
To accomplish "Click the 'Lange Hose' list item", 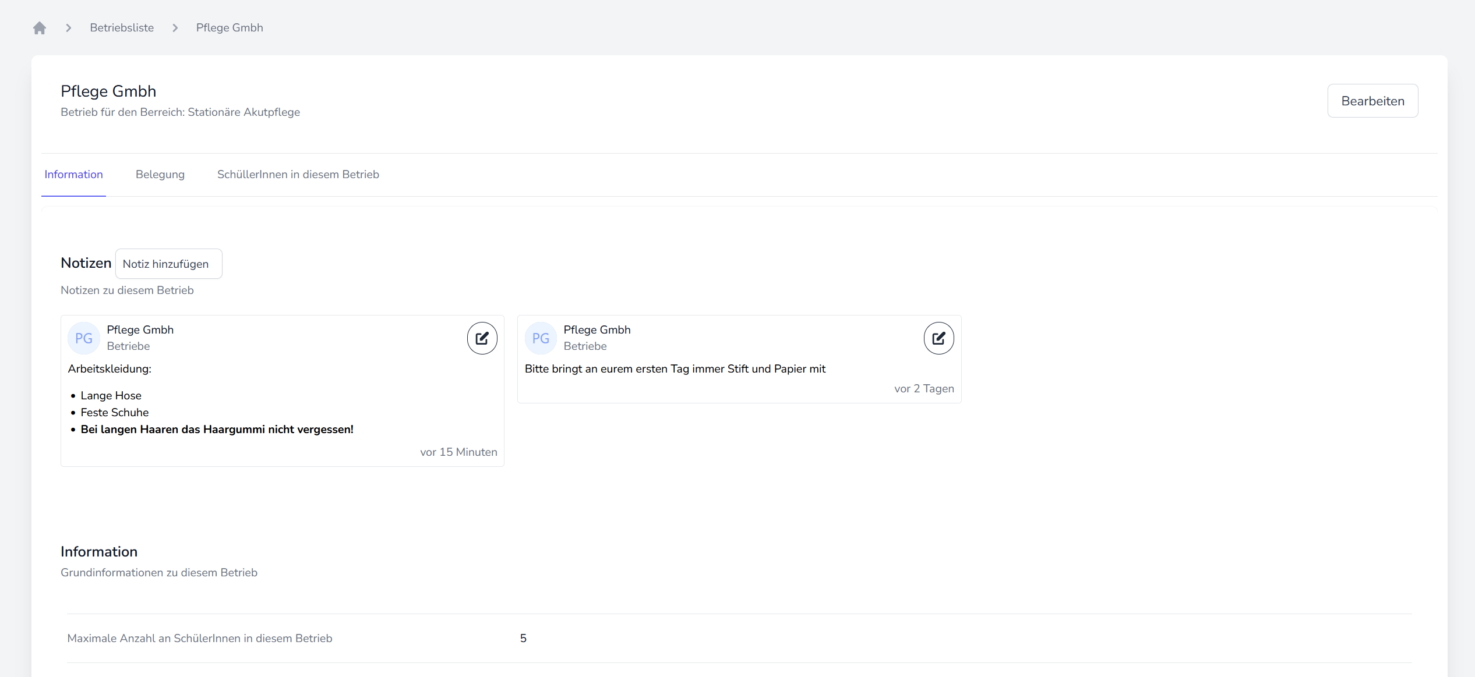I will point(111,396).
